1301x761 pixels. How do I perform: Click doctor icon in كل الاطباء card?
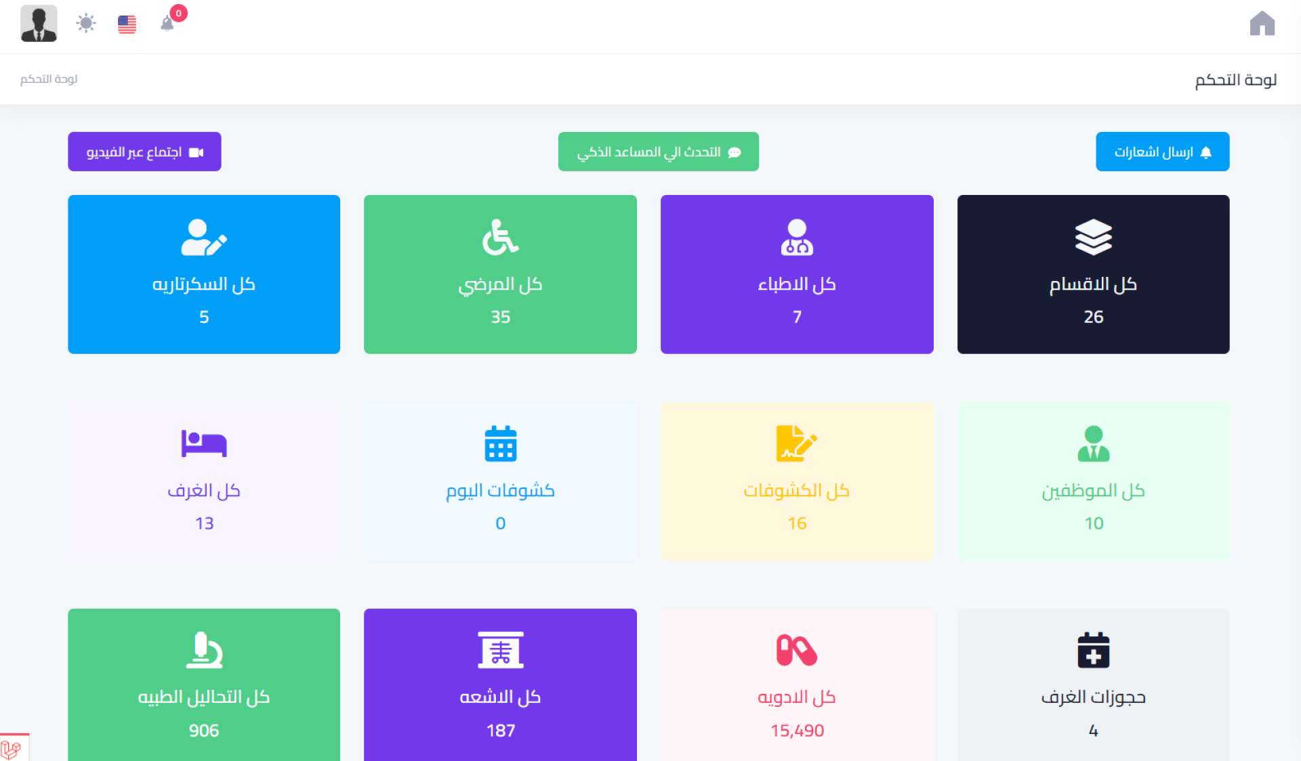point(797,237)
